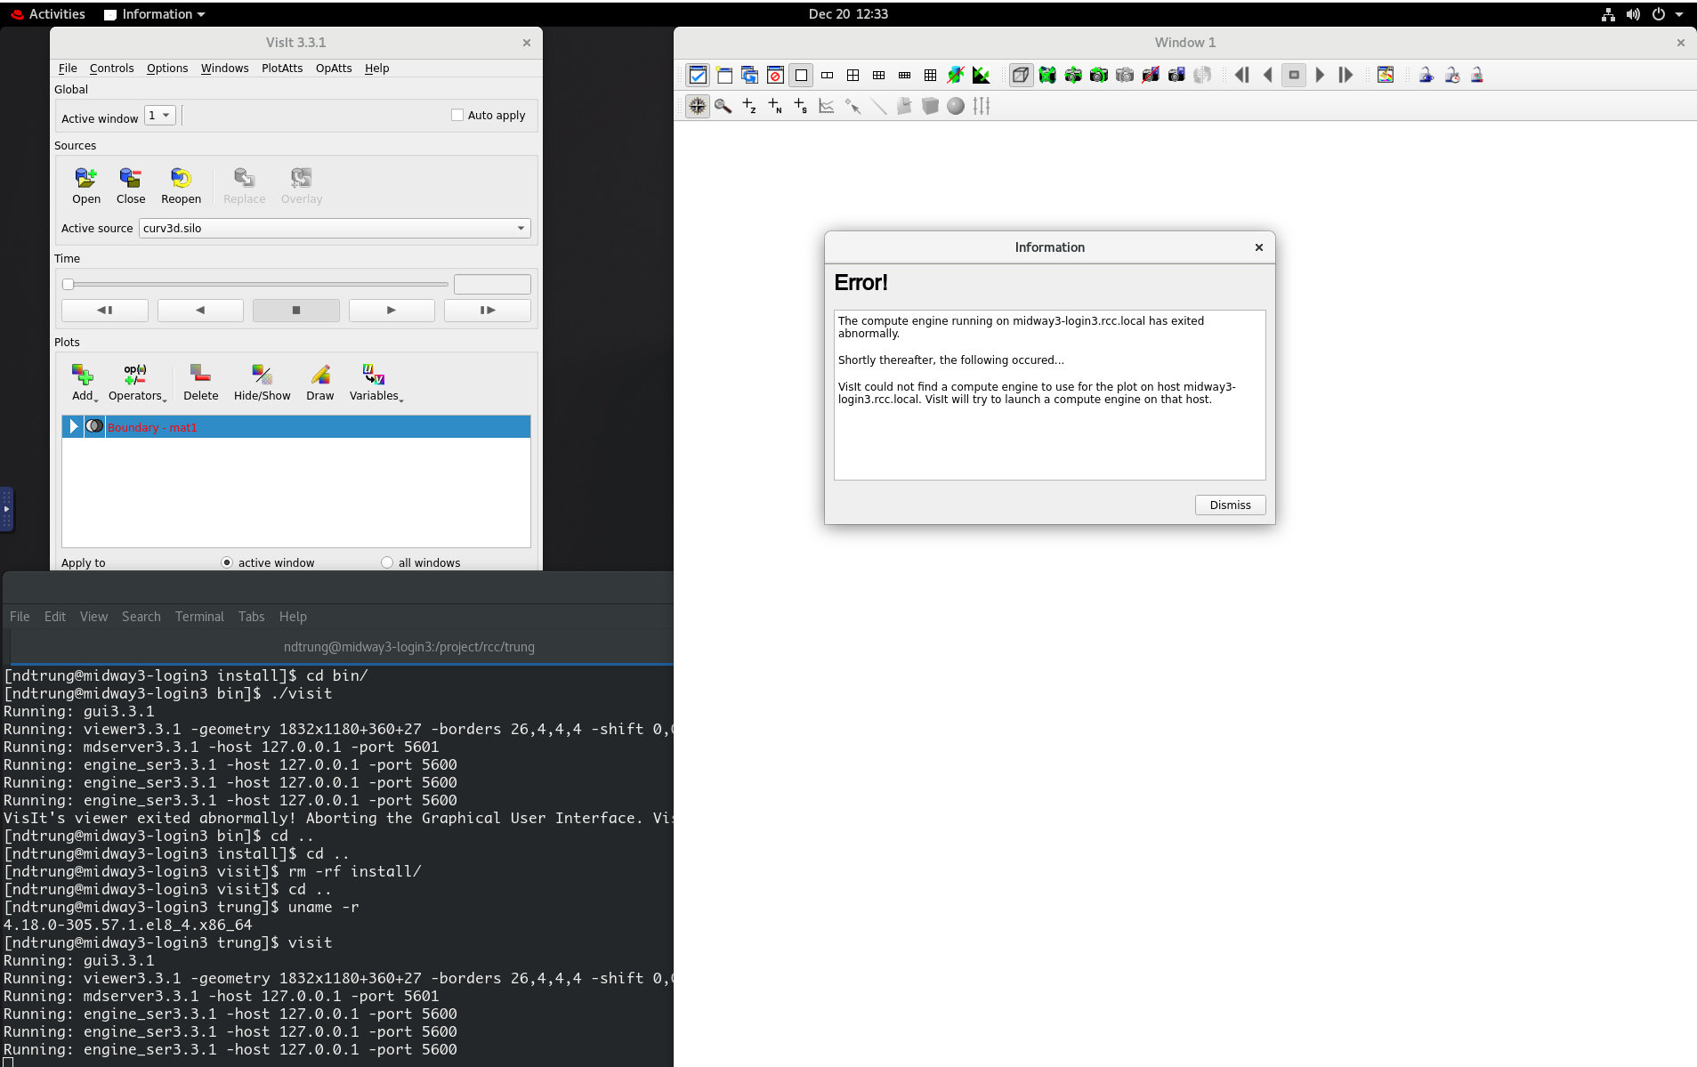This screenshot has height=1067, width=1697.
Task: Open the Search menu in the terminal
Action: point(141,616)
